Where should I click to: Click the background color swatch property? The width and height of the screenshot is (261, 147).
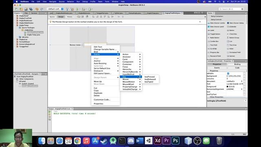pyautogui.click(x=228, y=76)
